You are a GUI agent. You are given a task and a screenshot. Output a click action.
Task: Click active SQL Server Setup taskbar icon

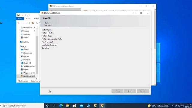pos(102,106)
